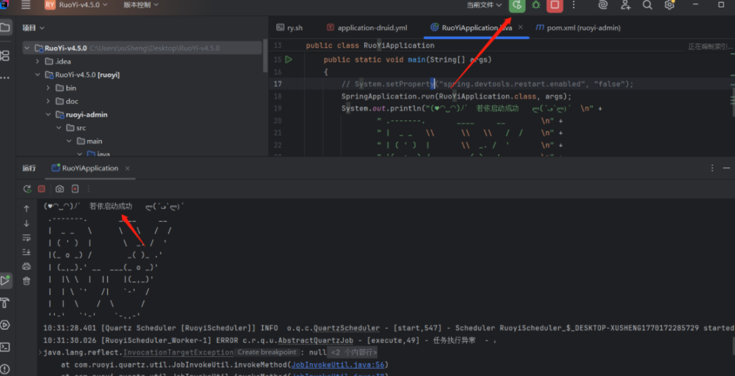Collapse the ruoyi-admin module
Image resolution: width=735 pixels, height=376 pixels.
(x=48, y=115)
